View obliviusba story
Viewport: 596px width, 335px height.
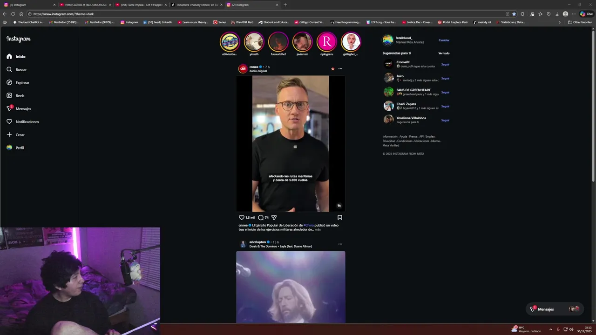pyautogui.click(x=230, y=42)
